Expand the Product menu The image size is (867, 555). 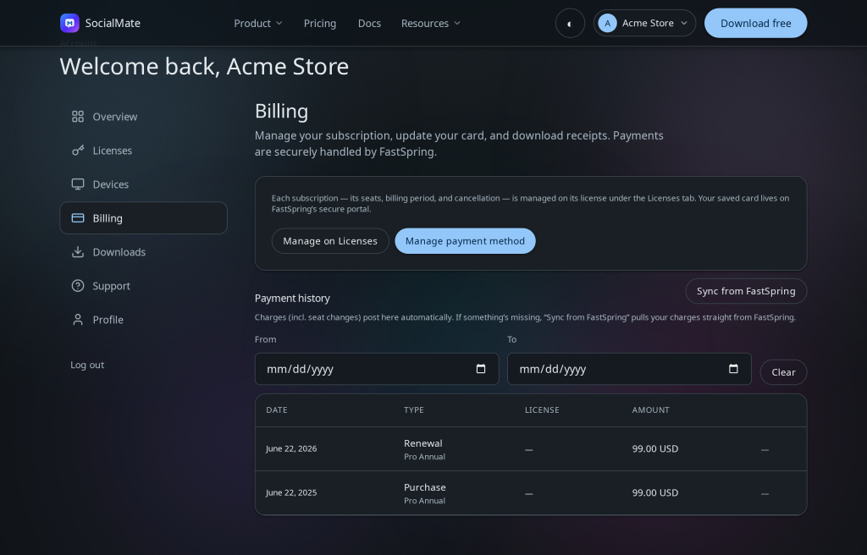tap(257, 23)
